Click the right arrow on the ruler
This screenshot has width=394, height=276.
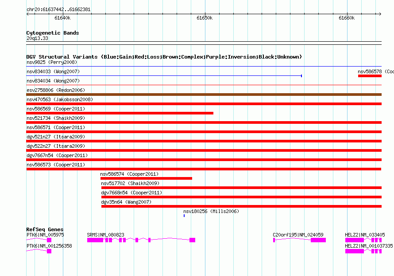[380, 14]
